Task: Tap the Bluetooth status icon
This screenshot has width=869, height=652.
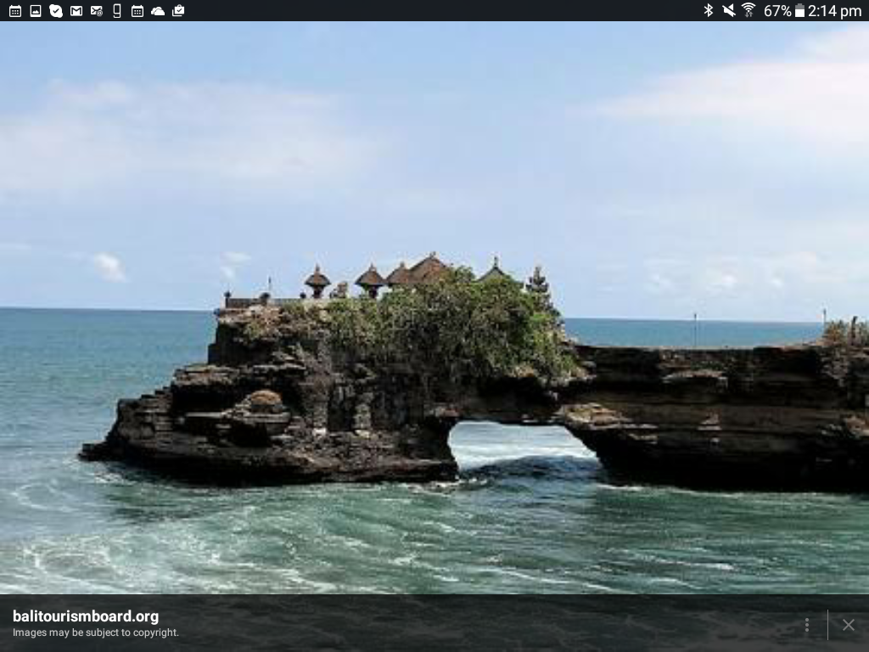Action: 708,10
